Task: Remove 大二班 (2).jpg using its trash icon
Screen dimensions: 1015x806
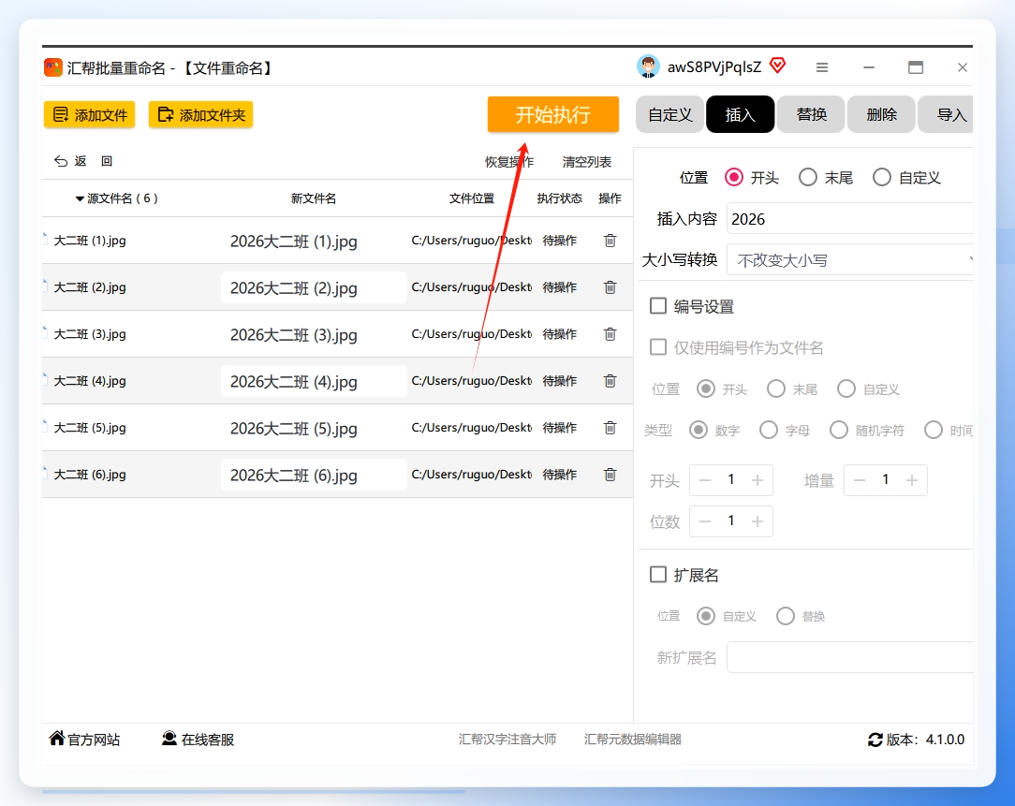Action: click(610, 287)
